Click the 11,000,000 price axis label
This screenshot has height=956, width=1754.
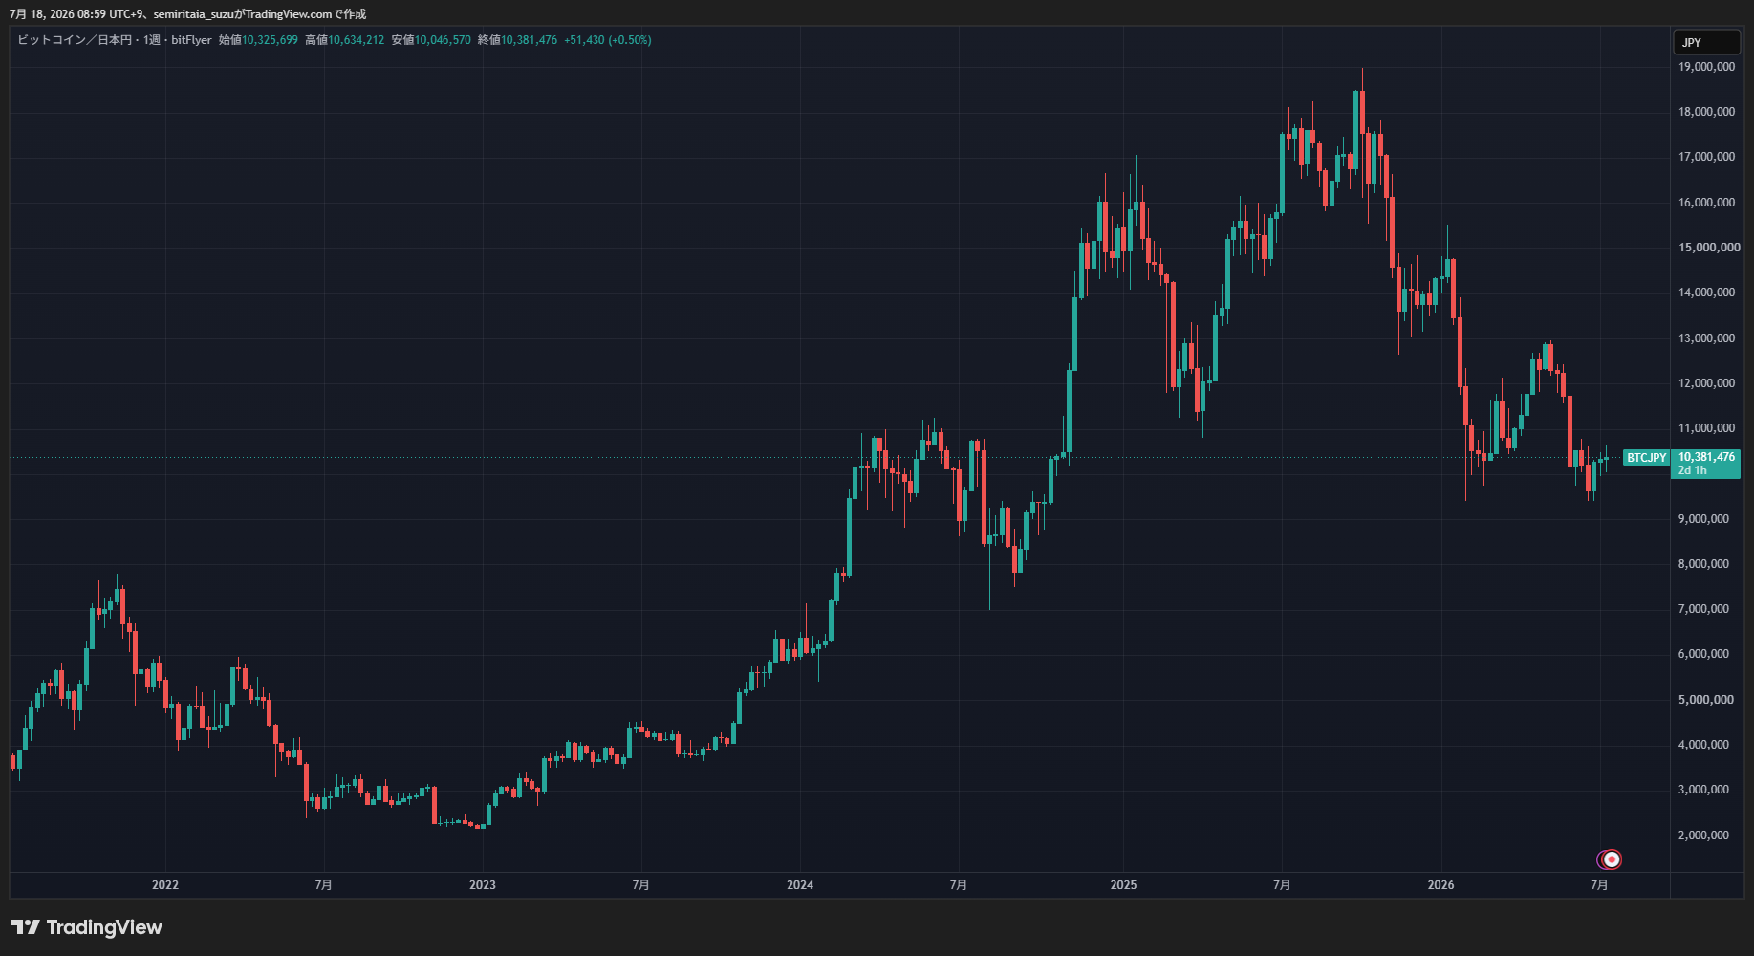tap(1706, 428)
